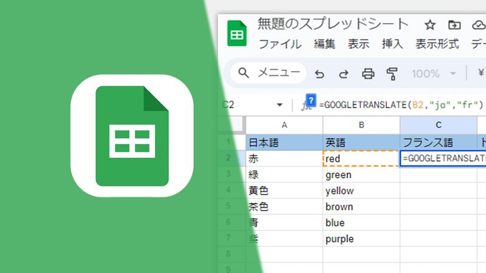This screenshot has height=273, width=486.
Task: Open the ファイル menu
Action: (280, 44)
